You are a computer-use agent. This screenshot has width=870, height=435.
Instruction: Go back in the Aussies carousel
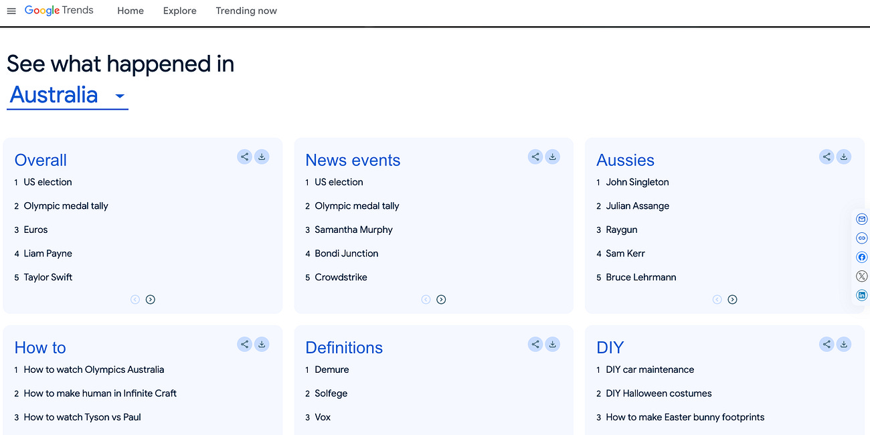tap(717, 299)
